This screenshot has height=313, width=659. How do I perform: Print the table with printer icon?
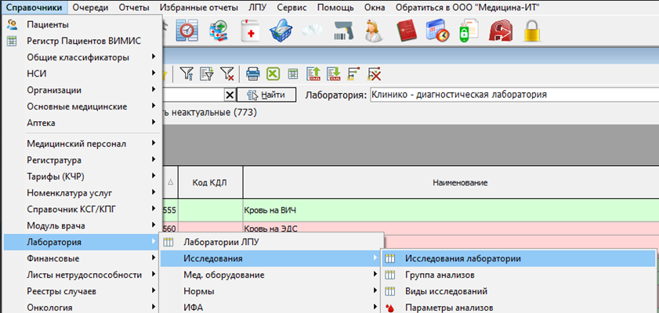click(253, 74)
